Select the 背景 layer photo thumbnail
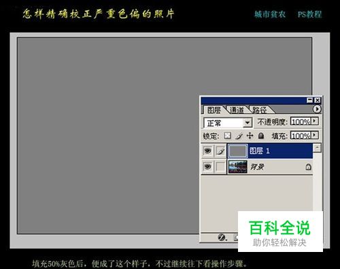 [237, 167]
